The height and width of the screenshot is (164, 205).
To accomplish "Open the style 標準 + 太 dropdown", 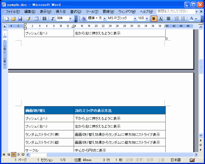I will pyautogui.click(x=105, y=18).
